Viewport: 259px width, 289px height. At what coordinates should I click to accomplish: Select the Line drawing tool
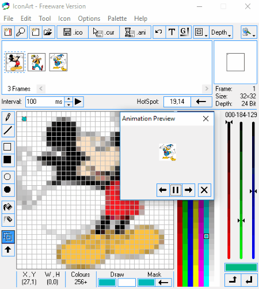point(8,130)
